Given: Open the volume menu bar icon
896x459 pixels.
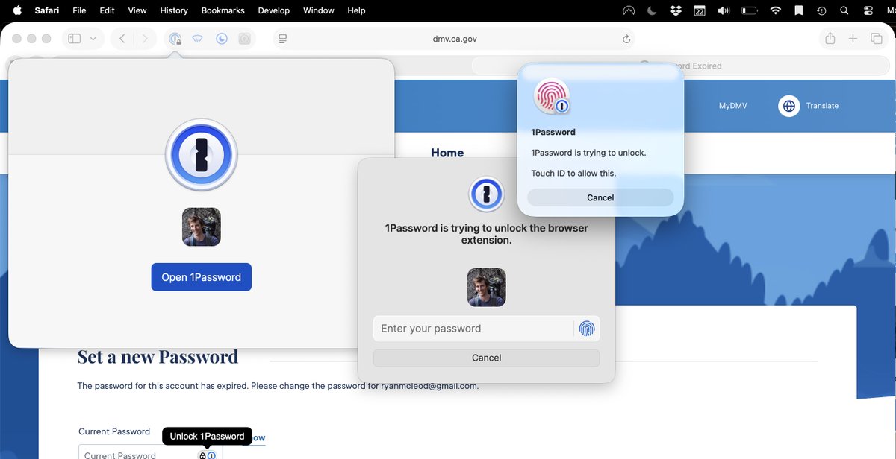Looking at the screenshot, I should pos(724,10).
